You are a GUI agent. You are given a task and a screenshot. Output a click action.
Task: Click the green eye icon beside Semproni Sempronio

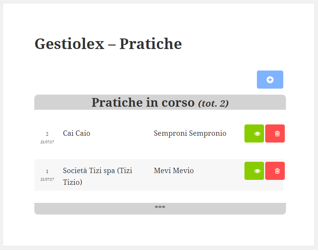pyautogui.click(x=254, y=133)
